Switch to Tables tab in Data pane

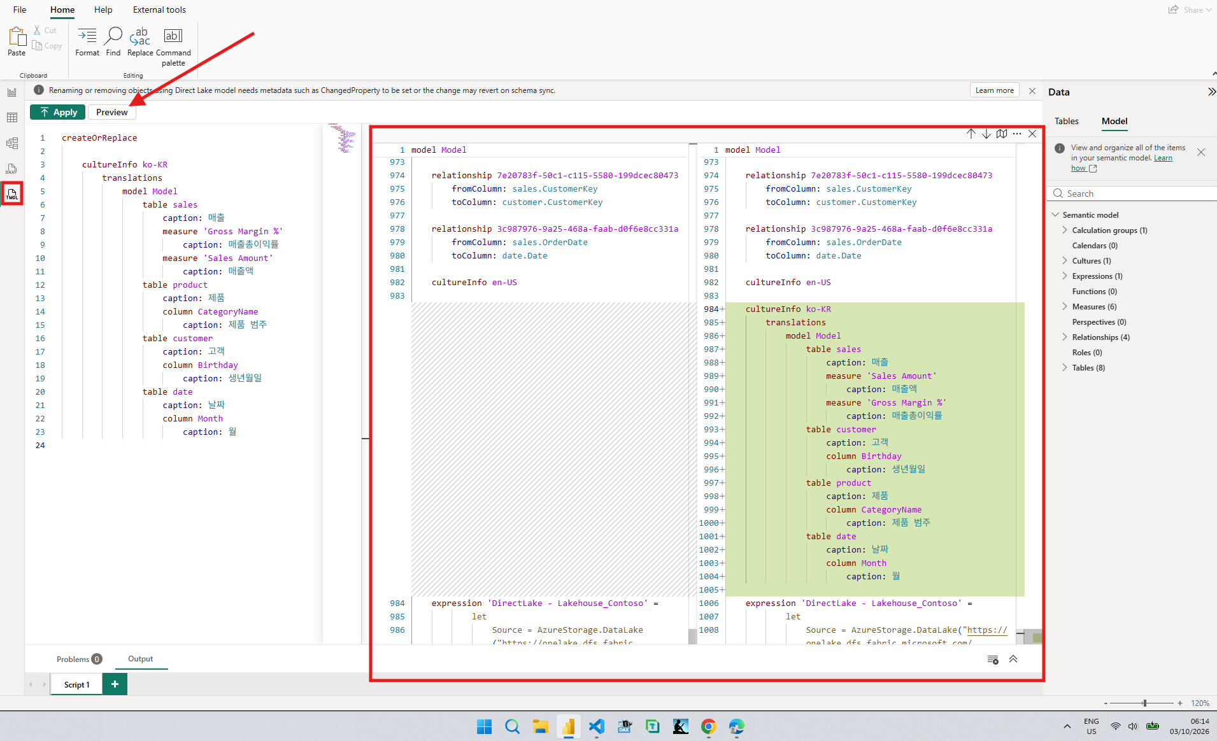[1066, 121]
